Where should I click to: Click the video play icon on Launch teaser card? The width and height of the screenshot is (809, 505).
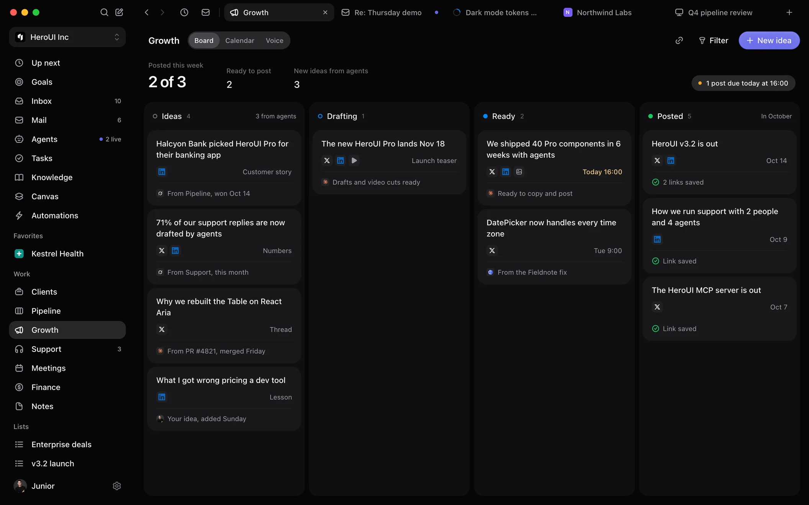[354, 161]
